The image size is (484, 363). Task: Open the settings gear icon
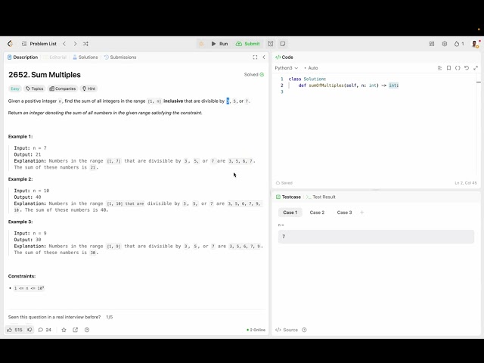click(x=445, y=44)
